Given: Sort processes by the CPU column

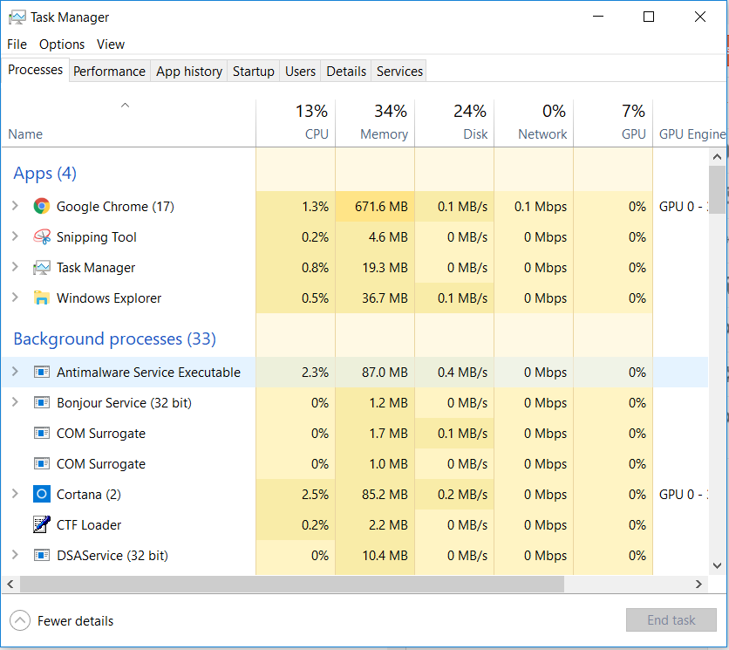Looking at the screenshot, I should click(295, 122).
